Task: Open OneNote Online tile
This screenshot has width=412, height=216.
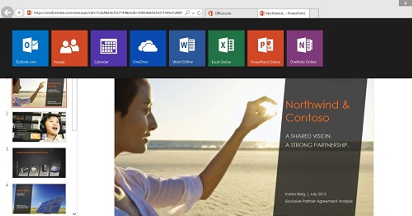Action: 305,48
